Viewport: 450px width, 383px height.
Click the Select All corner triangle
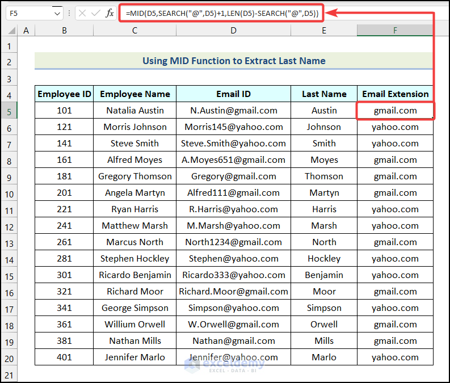coord(11,30)
